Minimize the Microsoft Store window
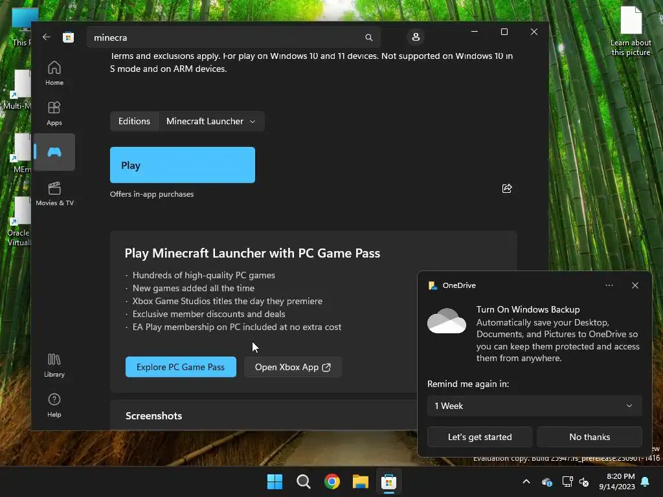663x497 pixels. click(475, 32)
